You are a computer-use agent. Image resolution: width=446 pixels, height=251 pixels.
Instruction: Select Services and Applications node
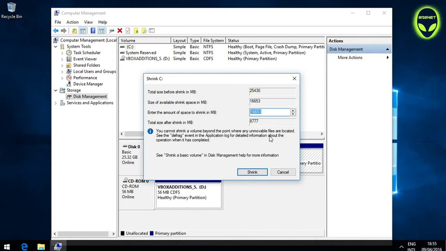[x=90, y=103]
